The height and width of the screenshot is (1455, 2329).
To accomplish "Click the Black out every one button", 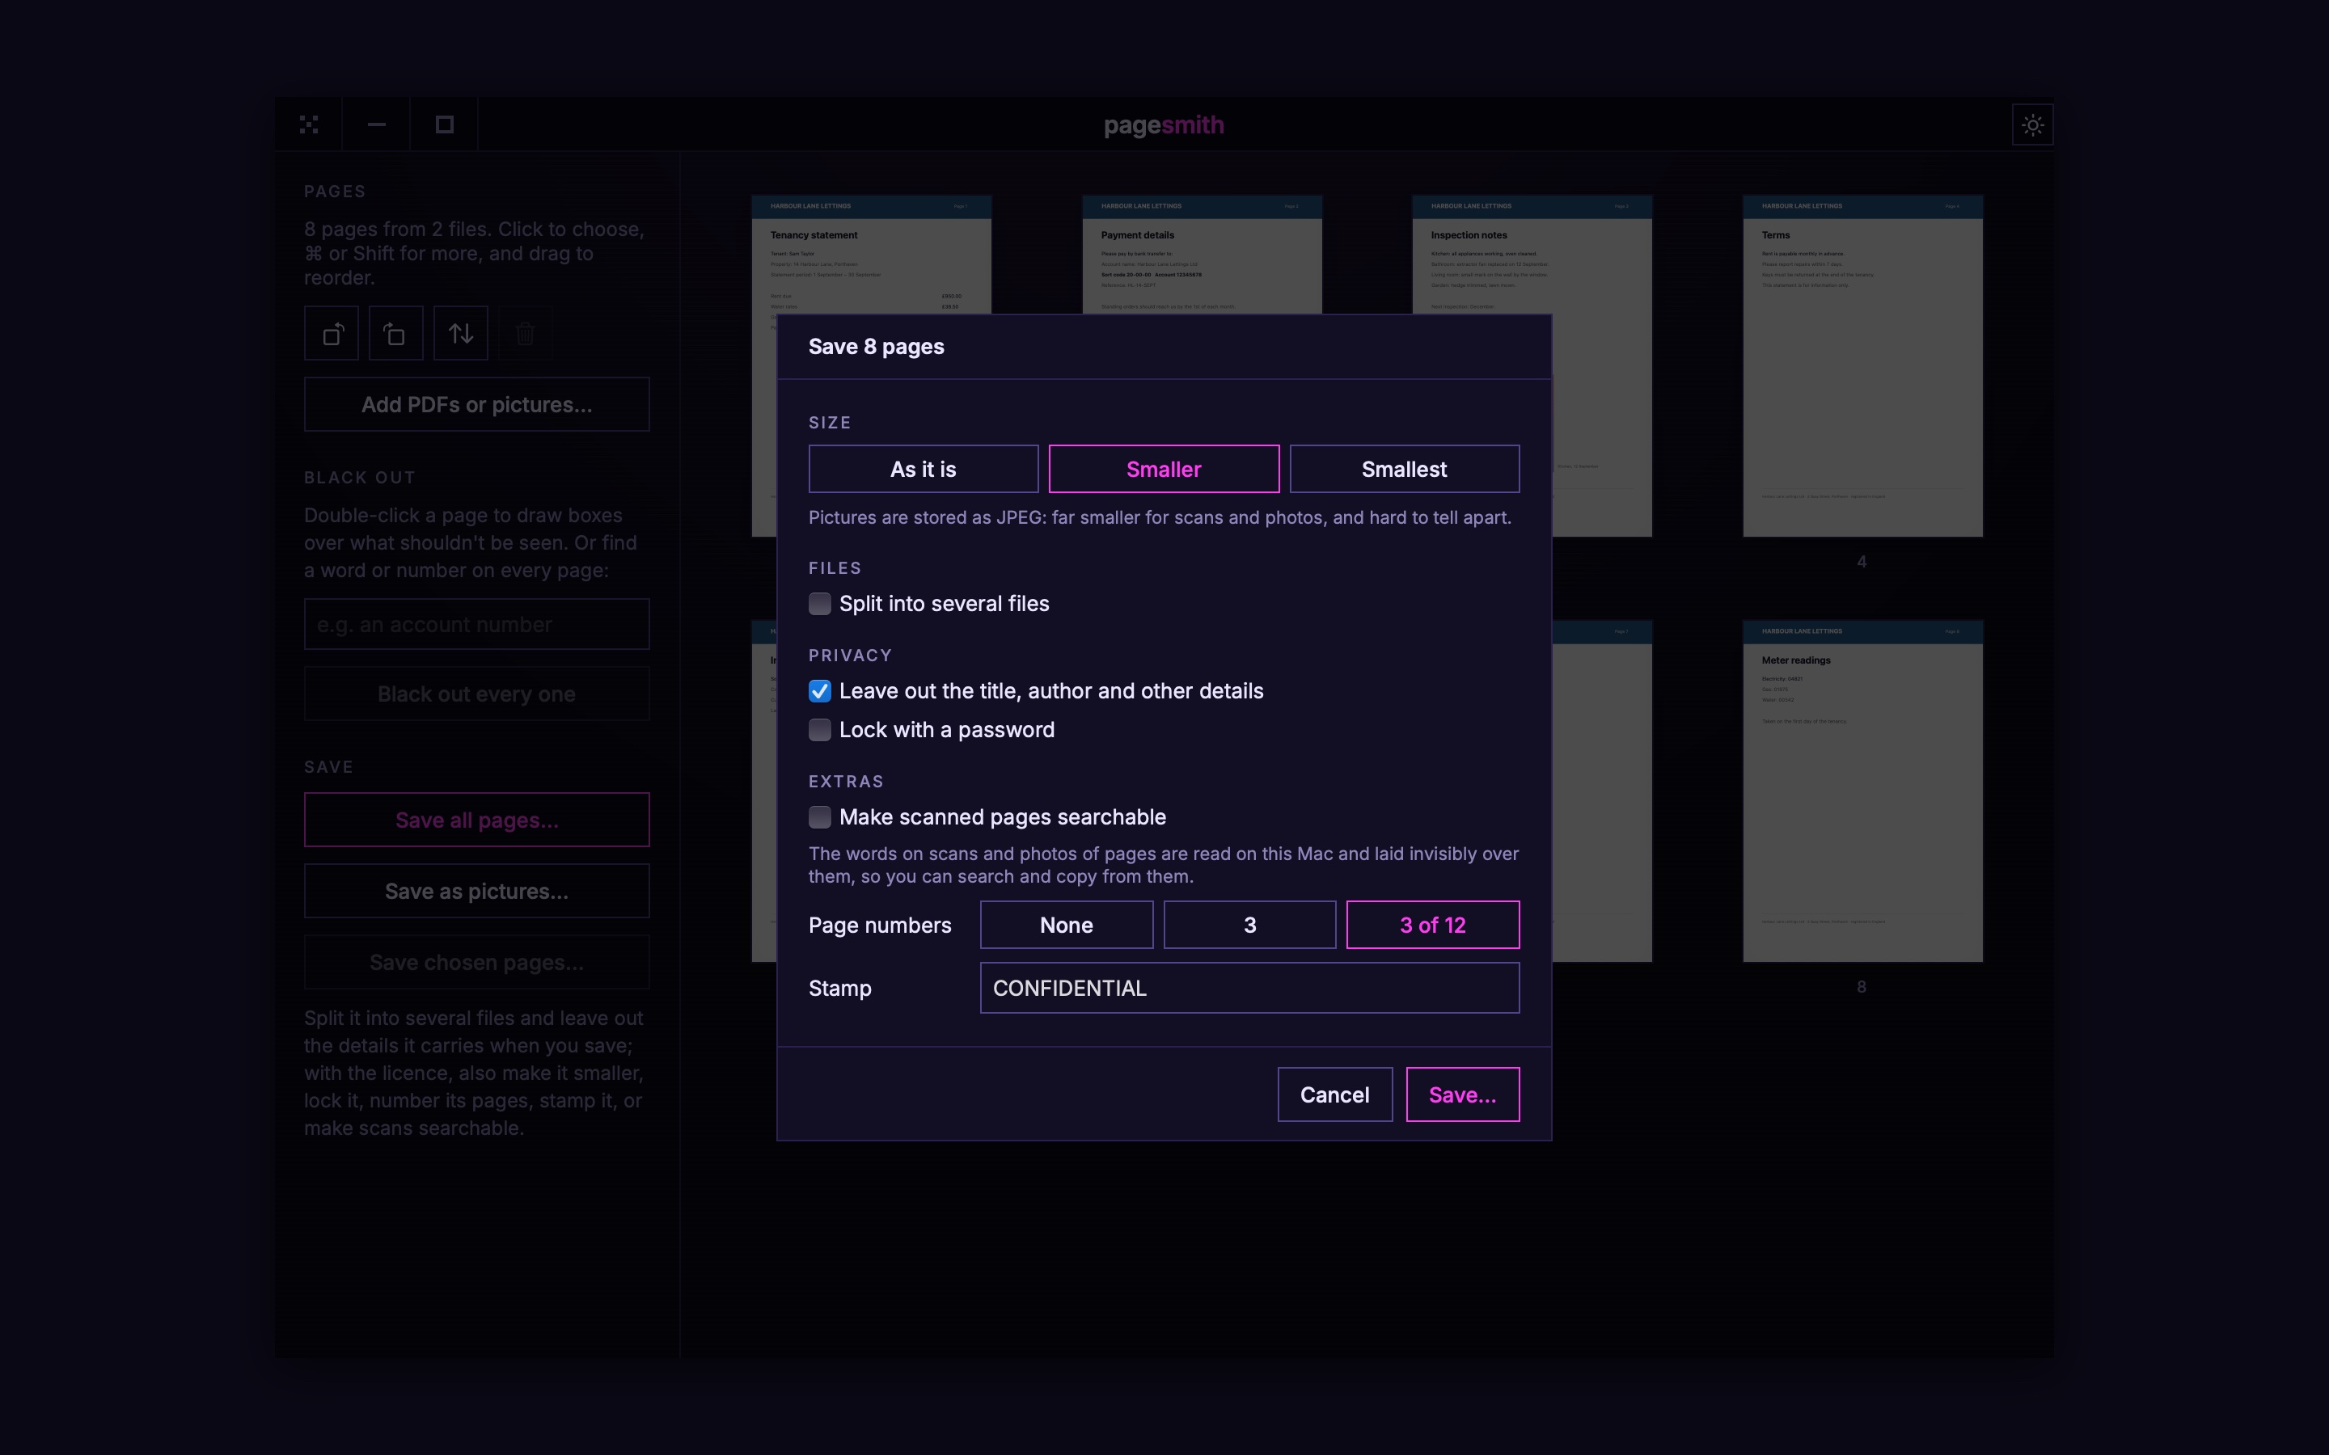I will (476, 694).
